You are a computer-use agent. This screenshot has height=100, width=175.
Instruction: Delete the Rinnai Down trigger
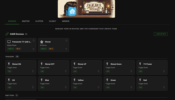point(131,71)
